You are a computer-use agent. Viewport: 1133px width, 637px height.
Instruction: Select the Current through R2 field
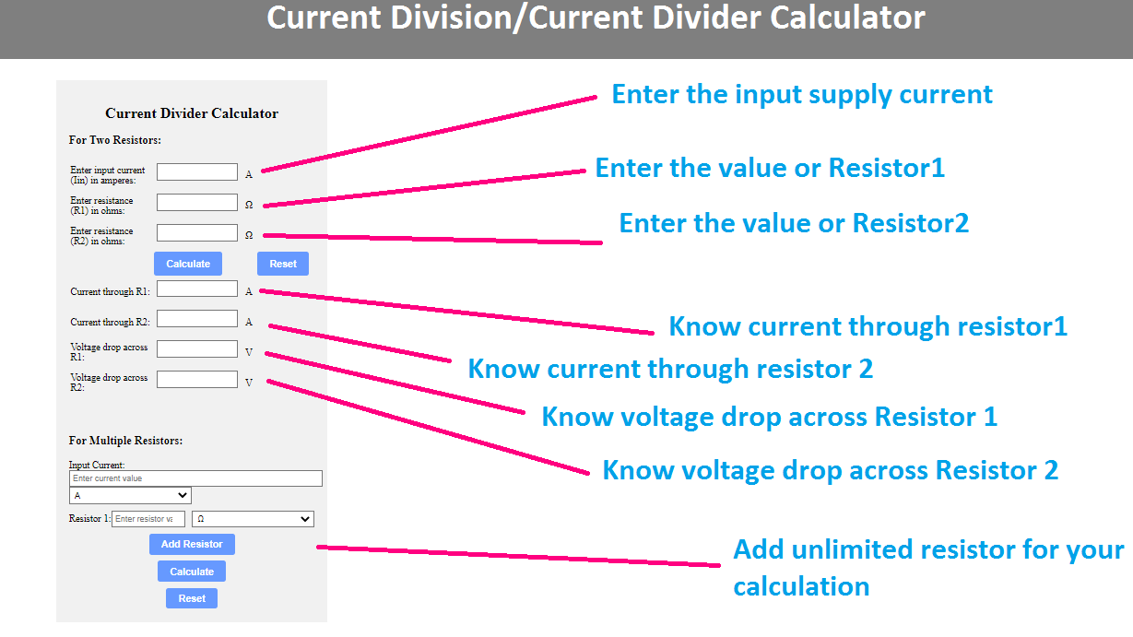(x=196, y=317)
